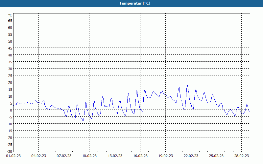Click the °C unit label on y-axis

[10, 15]
